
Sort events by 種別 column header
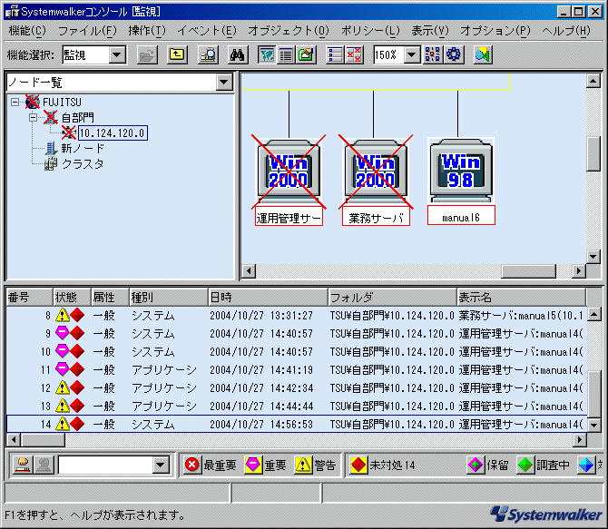[x=169, y=297]
